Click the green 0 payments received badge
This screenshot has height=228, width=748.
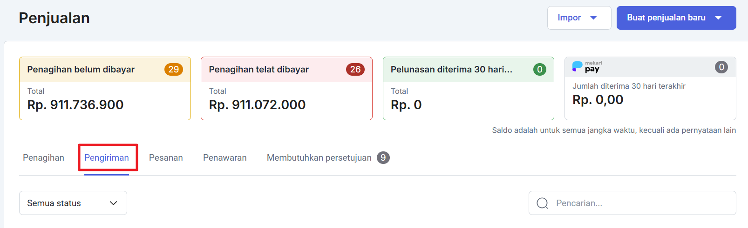click(539, 70)
